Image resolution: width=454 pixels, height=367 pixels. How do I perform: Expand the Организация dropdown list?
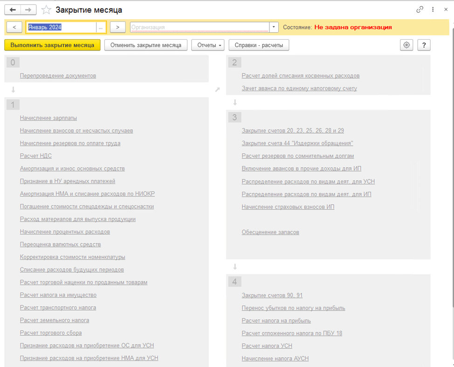[274, 27]
